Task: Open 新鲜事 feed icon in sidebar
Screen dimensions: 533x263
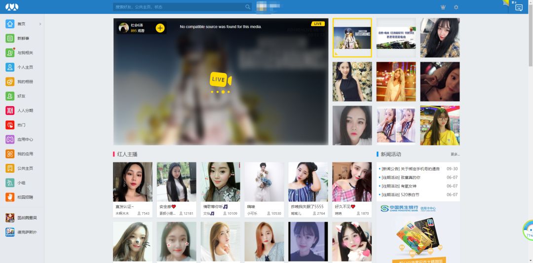Action: [x=10, y=38]
